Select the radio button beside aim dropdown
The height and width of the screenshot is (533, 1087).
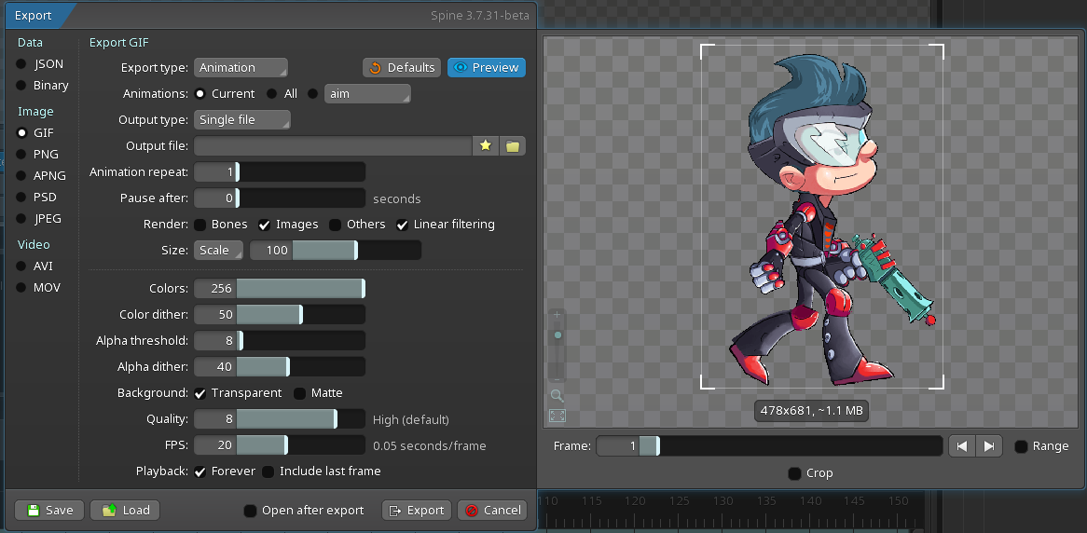[x=313, y=93]
